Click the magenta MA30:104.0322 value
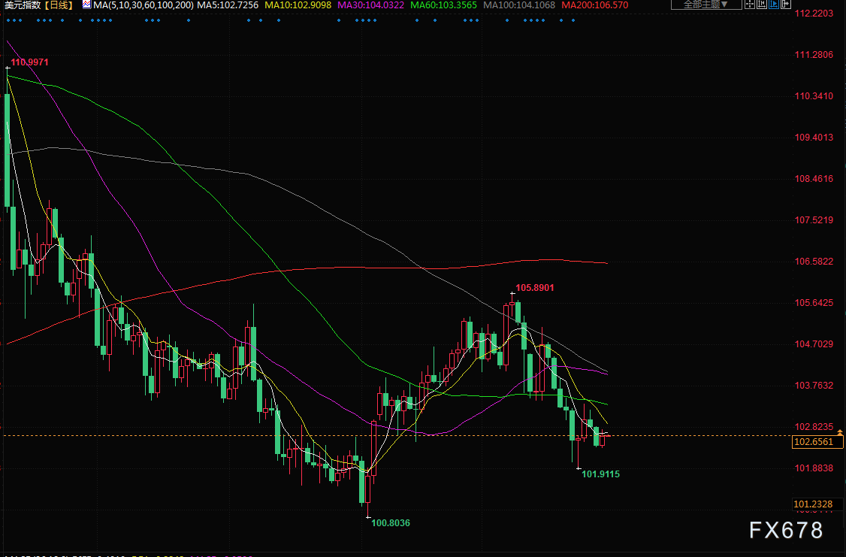 click(x=370, y=5)
